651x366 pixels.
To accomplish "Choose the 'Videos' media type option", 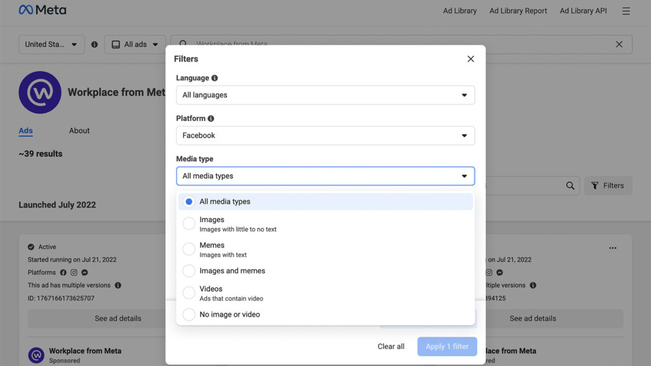I will coord(189,293).
